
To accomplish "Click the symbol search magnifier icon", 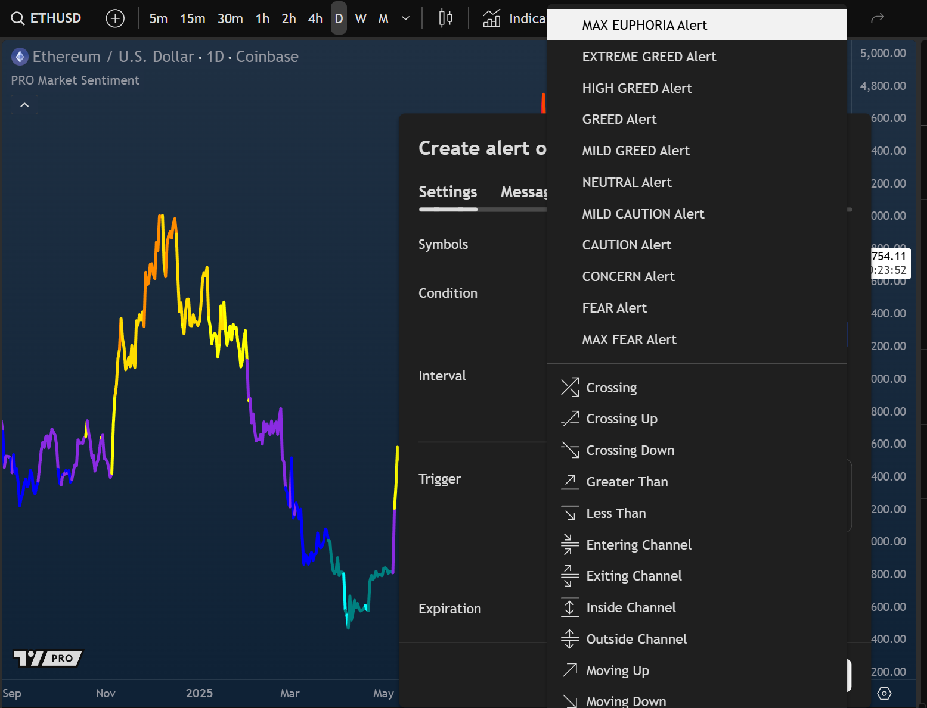I will tap(18, 18).
